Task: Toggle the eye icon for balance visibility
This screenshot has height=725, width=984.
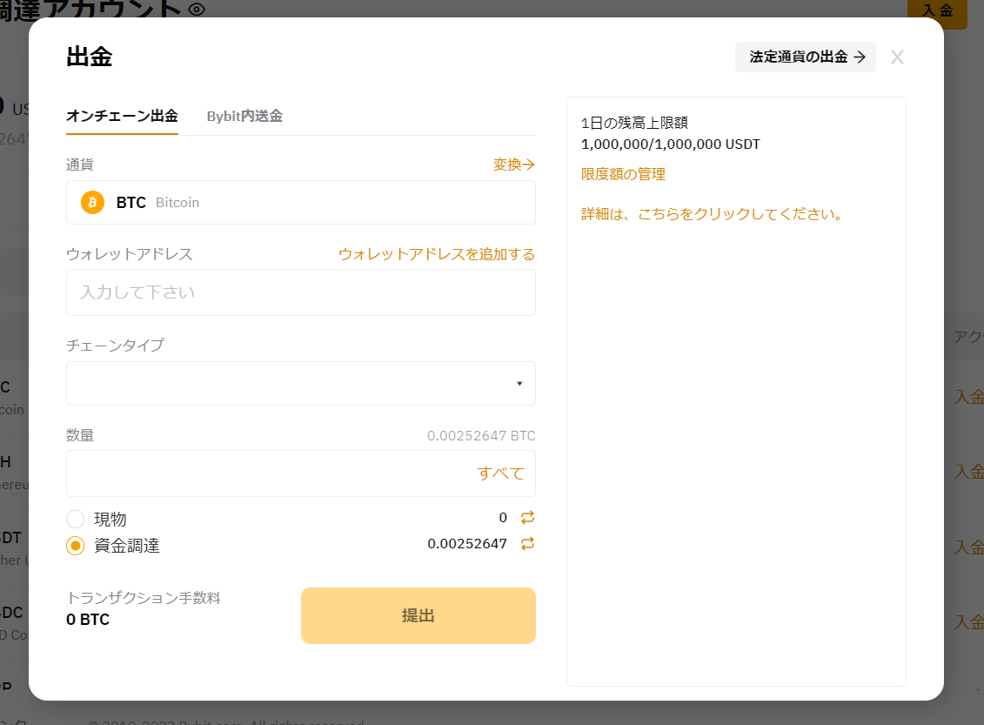Action: [x=197, y=10]
